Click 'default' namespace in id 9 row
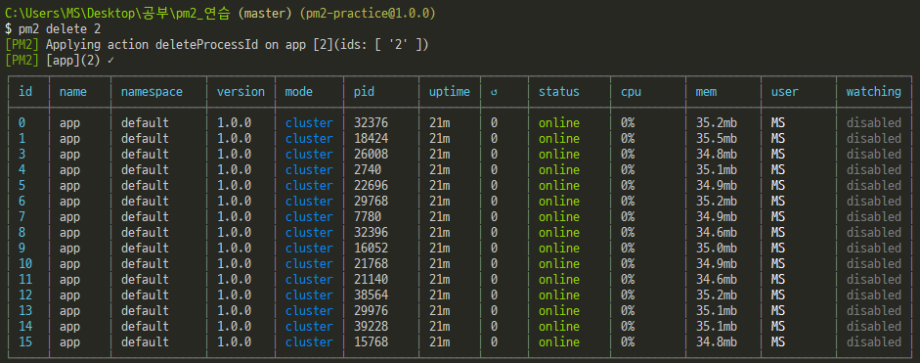The width and height of the screenshot is (920, 363). (x=145, y=248)
